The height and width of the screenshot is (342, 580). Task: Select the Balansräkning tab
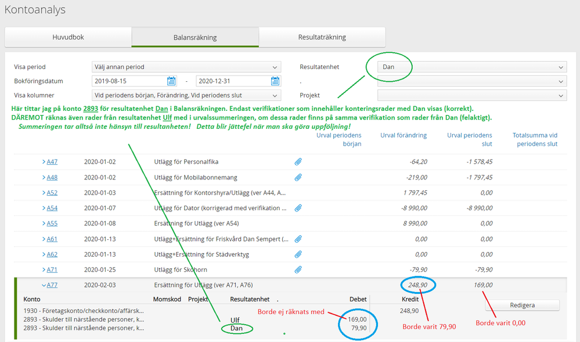tap(195, 37)
